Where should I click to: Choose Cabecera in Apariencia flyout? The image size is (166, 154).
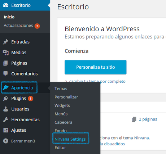pyautogui.click(x=64, y=122)
